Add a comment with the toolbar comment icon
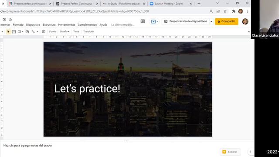The height and width of the screenshot is (157, 279). (x=44, y=32)
